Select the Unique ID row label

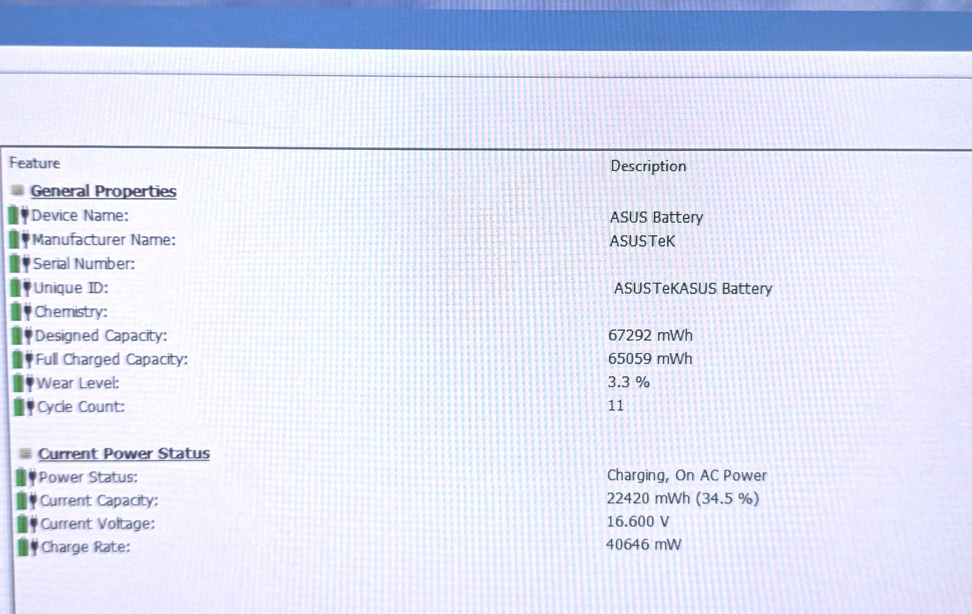(71, 288)
